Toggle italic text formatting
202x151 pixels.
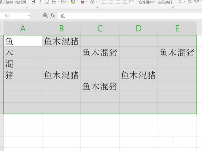point(40,2)
